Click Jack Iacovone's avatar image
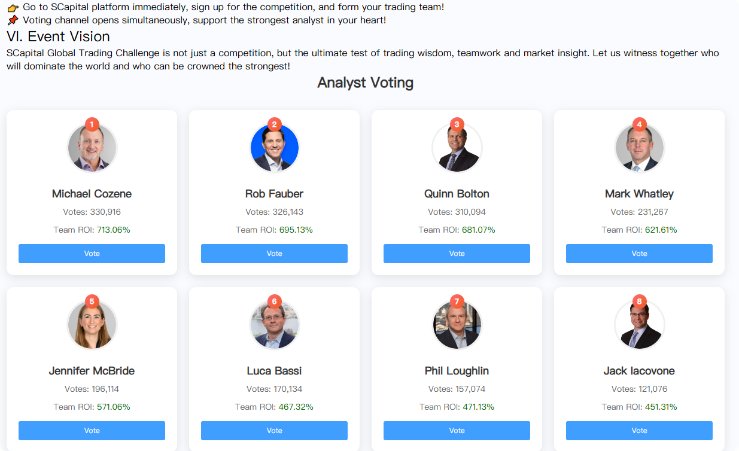This screenshot has height=451, width=739. 639,326
